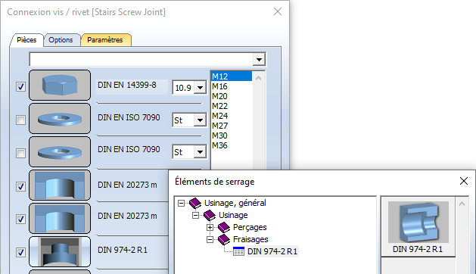Open the empty combo box dropdown at top
476x274 pixels.
[x=259, y=60]
